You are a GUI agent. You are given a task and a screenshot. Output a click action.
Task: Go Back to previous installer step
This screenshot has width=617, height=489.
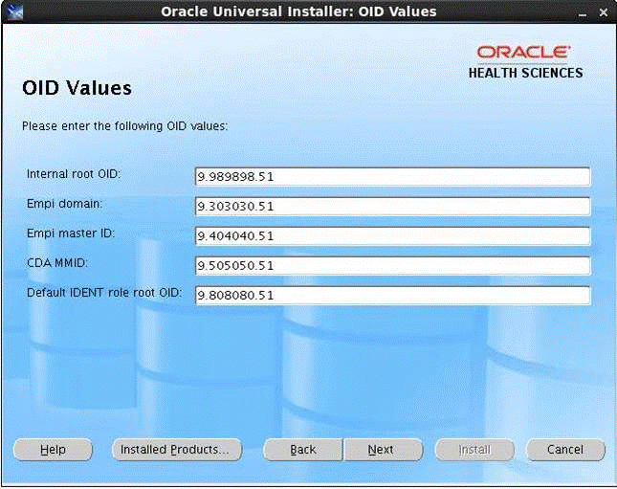pos(302,450)
